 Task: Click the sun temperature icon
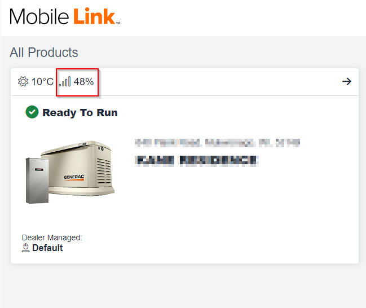(x=23, y=82)
